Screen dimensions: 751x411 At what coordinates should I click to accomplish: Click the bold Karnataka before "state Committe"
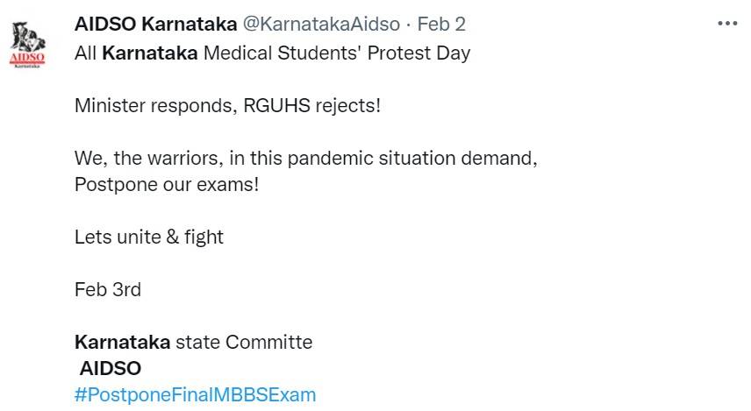(122, 342)
